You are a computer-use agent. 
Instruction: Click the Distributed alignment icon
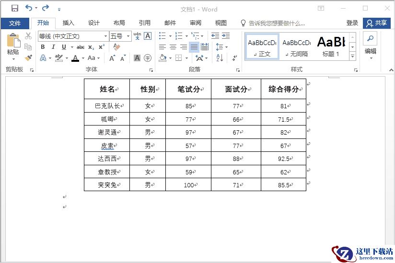pyautogui.click(x=205, y=47)
